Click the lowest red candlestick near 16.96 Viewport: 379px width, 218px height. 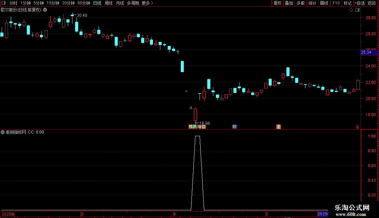195,115
